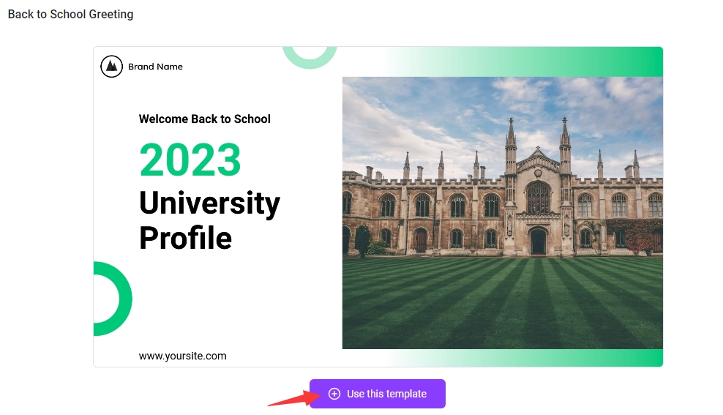Open the www.yoursite.com link
Viewport: 723px width, 415px height.
click(x=183, y=356)
